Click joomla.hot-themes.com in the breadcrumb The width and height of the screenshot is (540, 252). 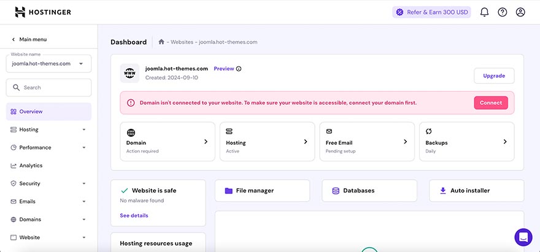(228, 42)
